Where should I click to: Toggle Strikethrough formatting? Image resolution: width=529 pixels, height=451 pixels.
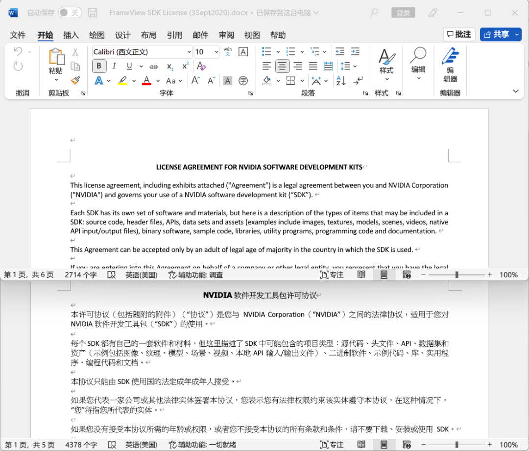pos(154,67)
